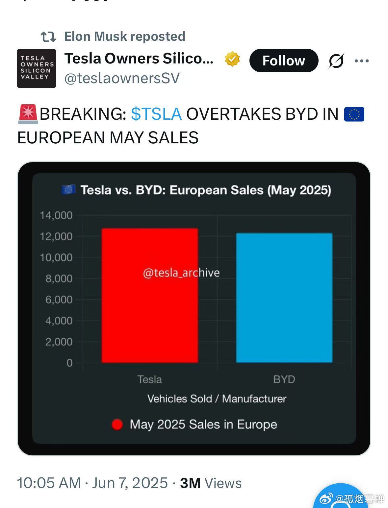
Task: Follow Tesla Owners Silicon Valley account
Action: tap(284, 60)
